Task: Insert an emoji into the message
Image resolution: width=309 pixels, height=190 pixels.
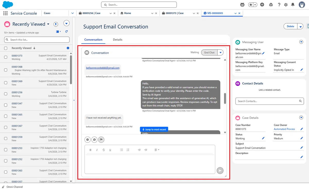Action: coord(88,140)
